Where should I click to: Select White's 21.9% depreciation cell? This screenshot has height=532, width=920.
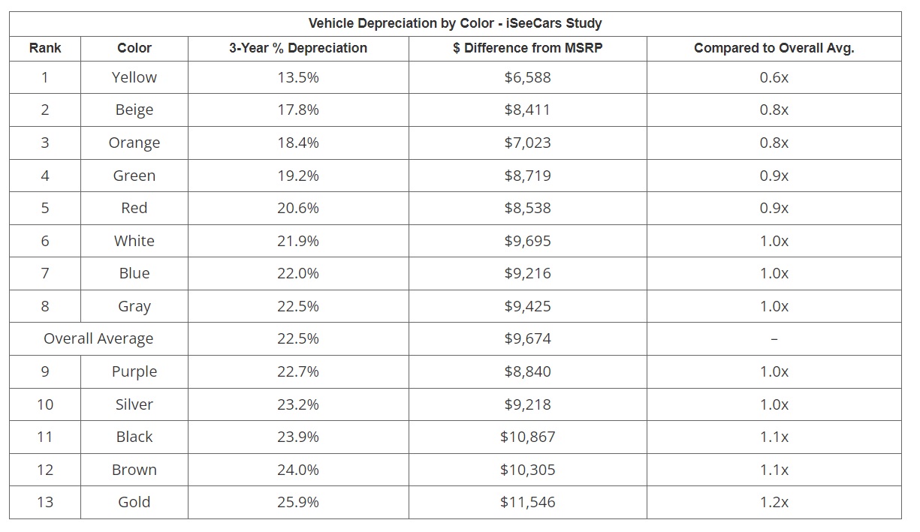click(x=298, y=241)
